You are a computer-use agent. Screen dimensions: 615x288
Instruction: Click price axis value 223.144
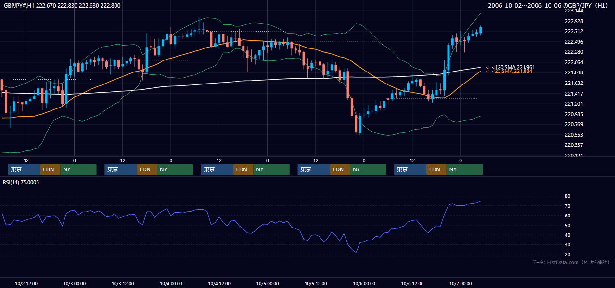pyautogui.click(x=574, y=11)
